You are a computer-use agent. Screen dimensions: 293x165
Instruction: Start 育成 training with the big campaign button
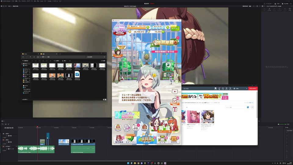(165, 125)
